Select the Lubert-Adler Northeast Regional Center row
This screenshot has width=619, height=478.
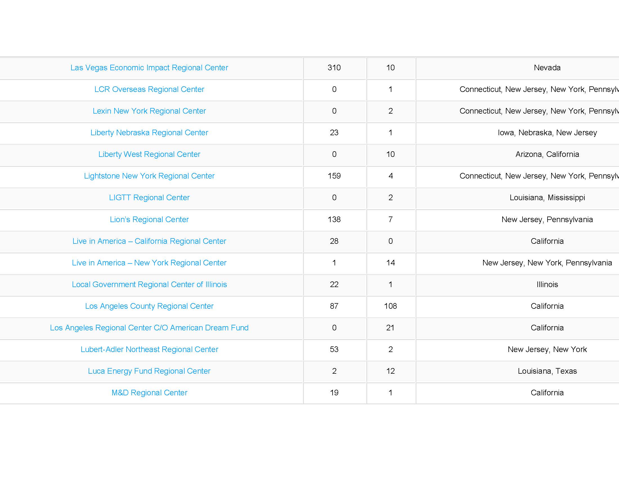tap(309, 349)
